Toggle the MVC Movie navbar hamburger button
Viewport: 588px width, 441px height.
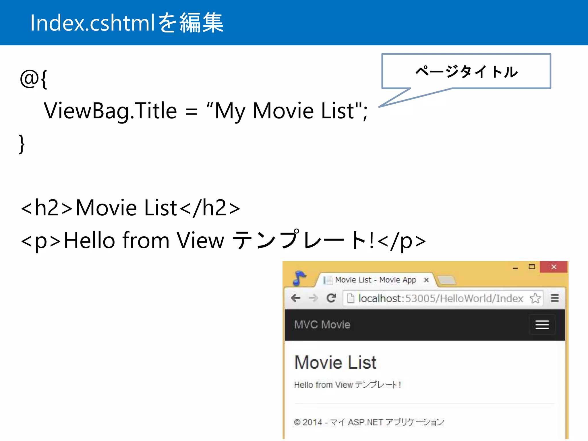click(x=542, y=325)
